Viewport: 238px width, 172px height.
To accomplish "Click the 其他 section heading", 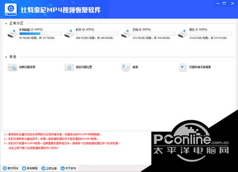I will coord(13,57).
